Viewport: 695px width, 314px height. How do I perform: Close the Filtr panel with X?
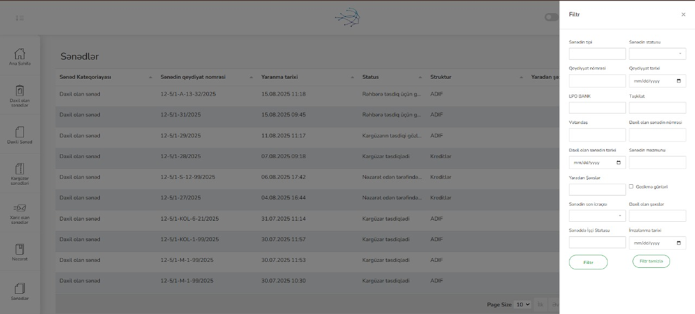[683, 15]
